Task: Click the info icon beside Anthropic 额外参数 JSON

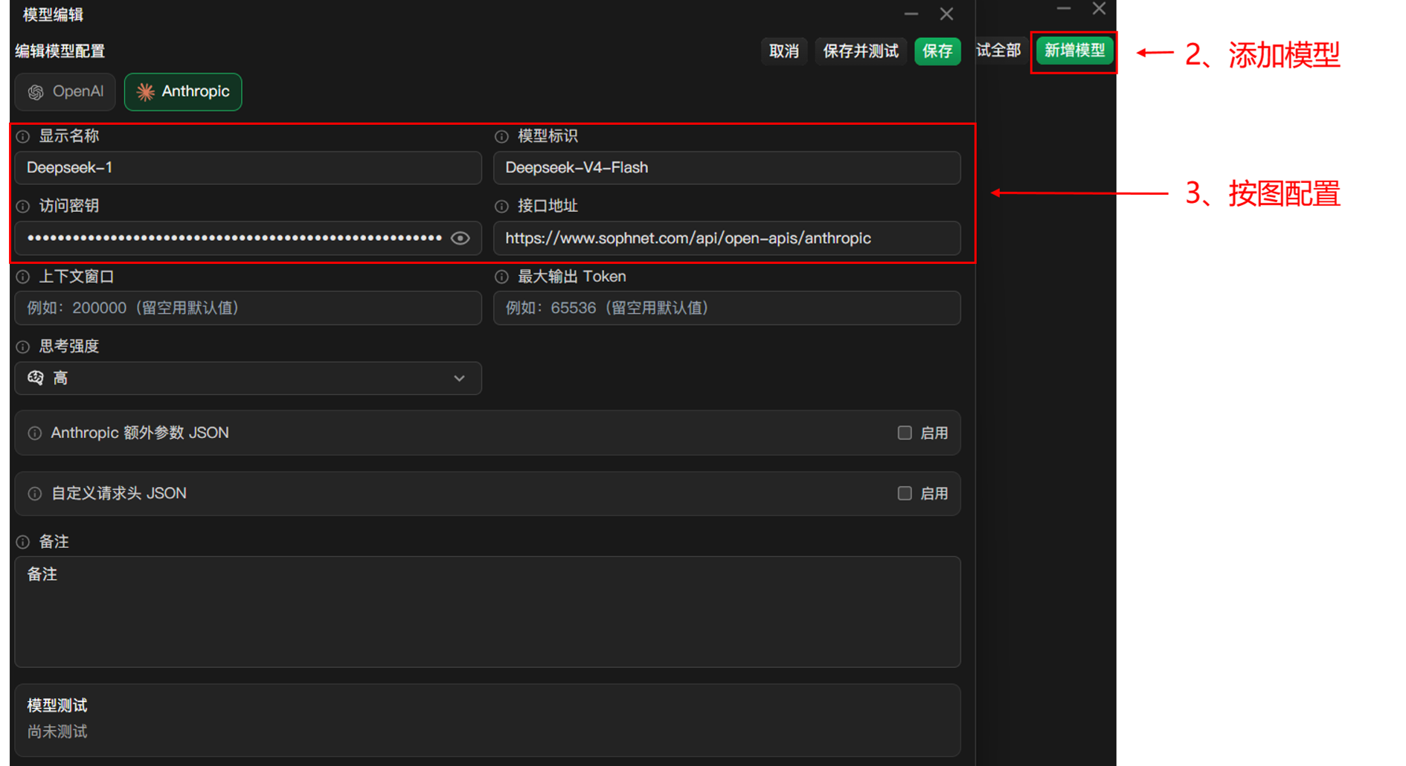Action: click(35, 433)
